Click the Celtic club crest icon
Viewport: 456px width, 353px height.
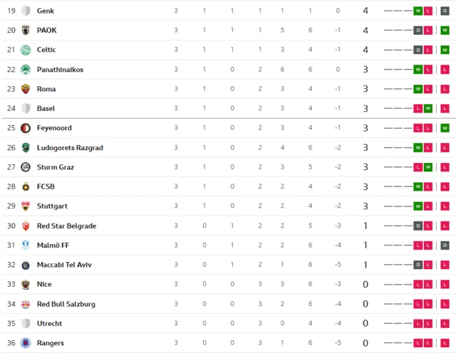pyautogui.click(x=26, y=50)
